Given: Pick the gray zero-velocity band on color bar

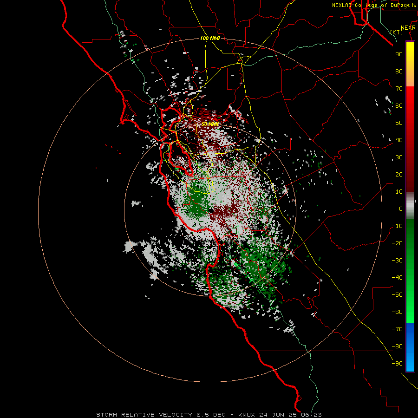Looking at the screenshot, I should pyautogui.click(x=410, y=206).
